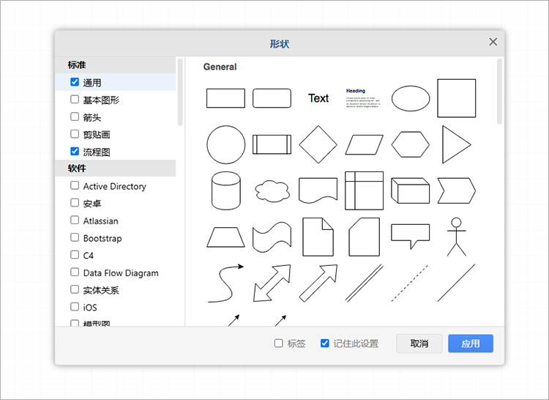This screenshot has width=549, height=400.
Task: Select the Parallelogram shape
Action: pyautogui.click(x=364, y=144)
